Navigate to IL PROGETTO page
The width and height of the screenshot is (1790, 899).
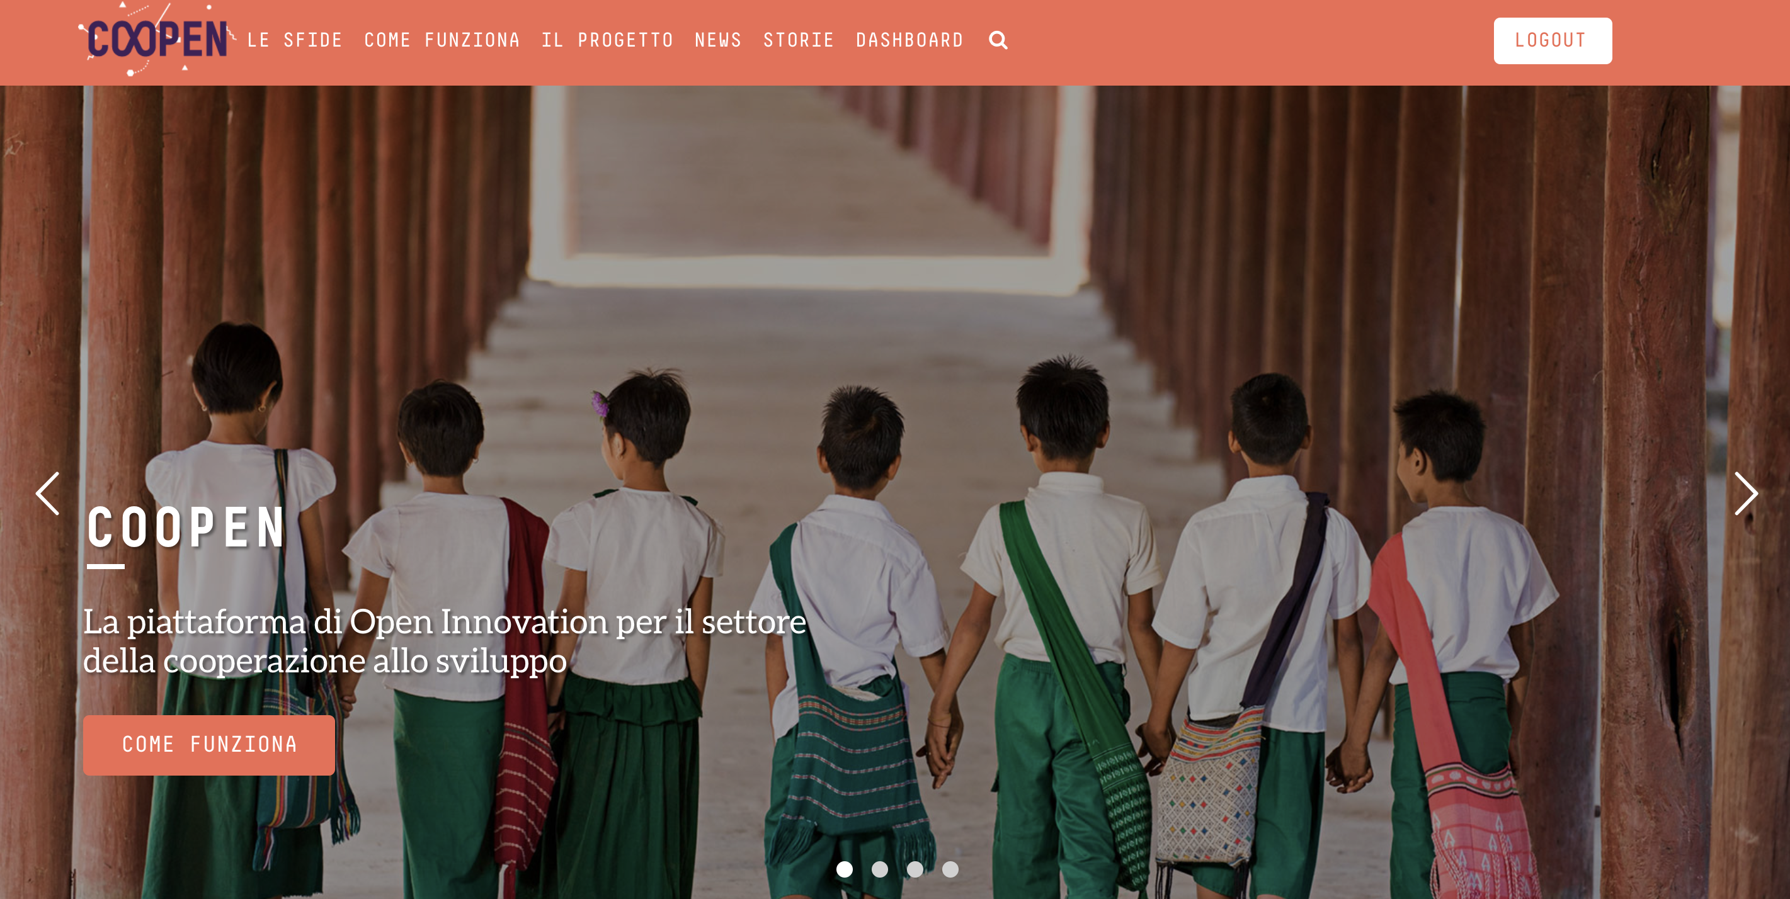click(x=607, y=40)
